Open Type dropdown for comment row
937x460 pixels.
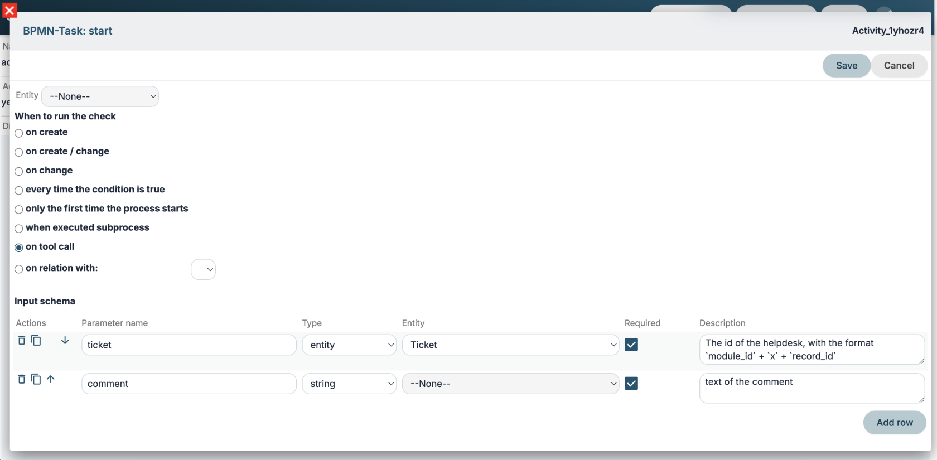coord(350,384)
